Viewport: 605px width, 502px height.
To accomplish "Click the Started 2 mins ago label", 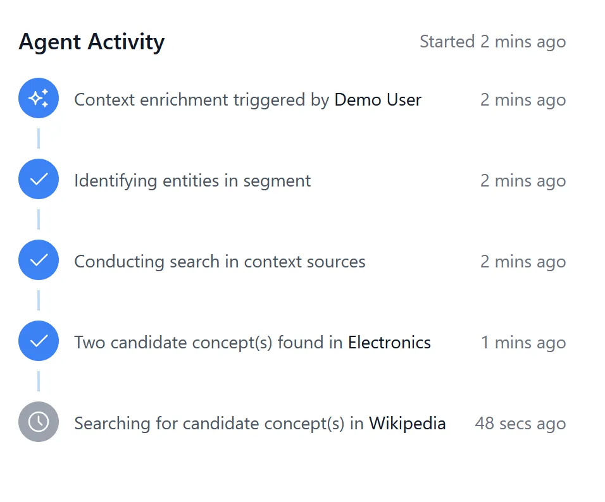I will click(492, 42).
